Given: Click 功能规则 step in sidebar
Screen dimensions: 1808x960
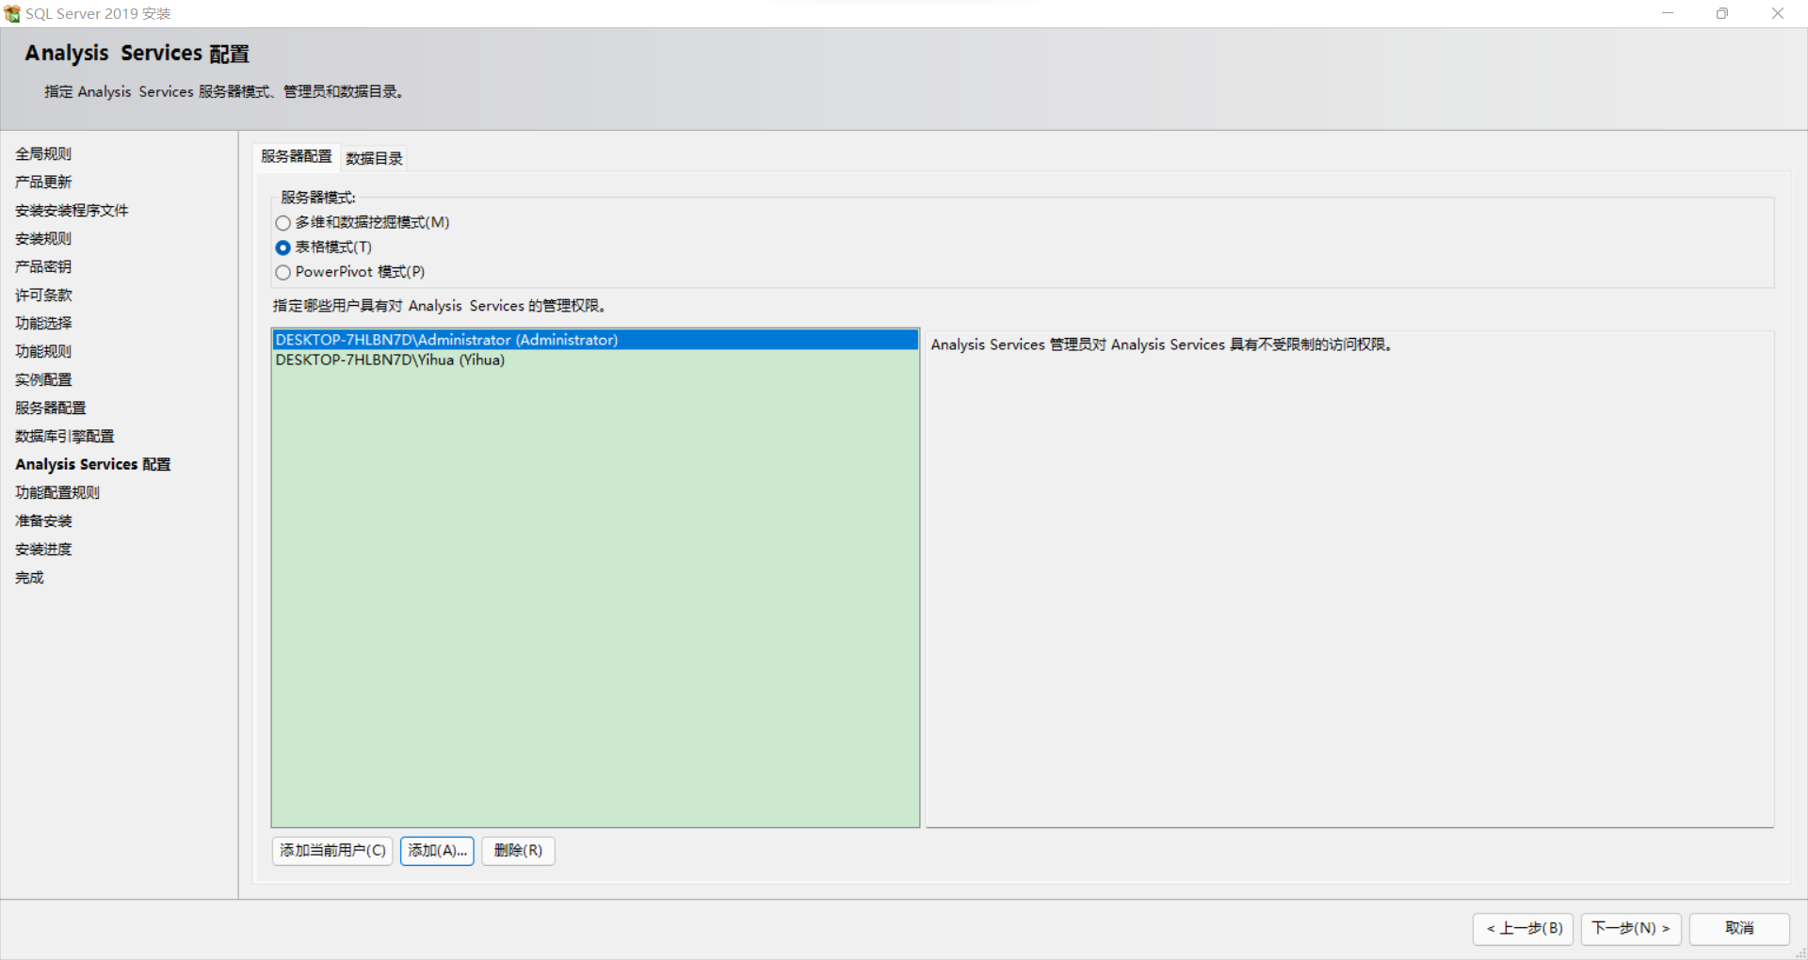Looking at the screenshot, I should point(43,351).
